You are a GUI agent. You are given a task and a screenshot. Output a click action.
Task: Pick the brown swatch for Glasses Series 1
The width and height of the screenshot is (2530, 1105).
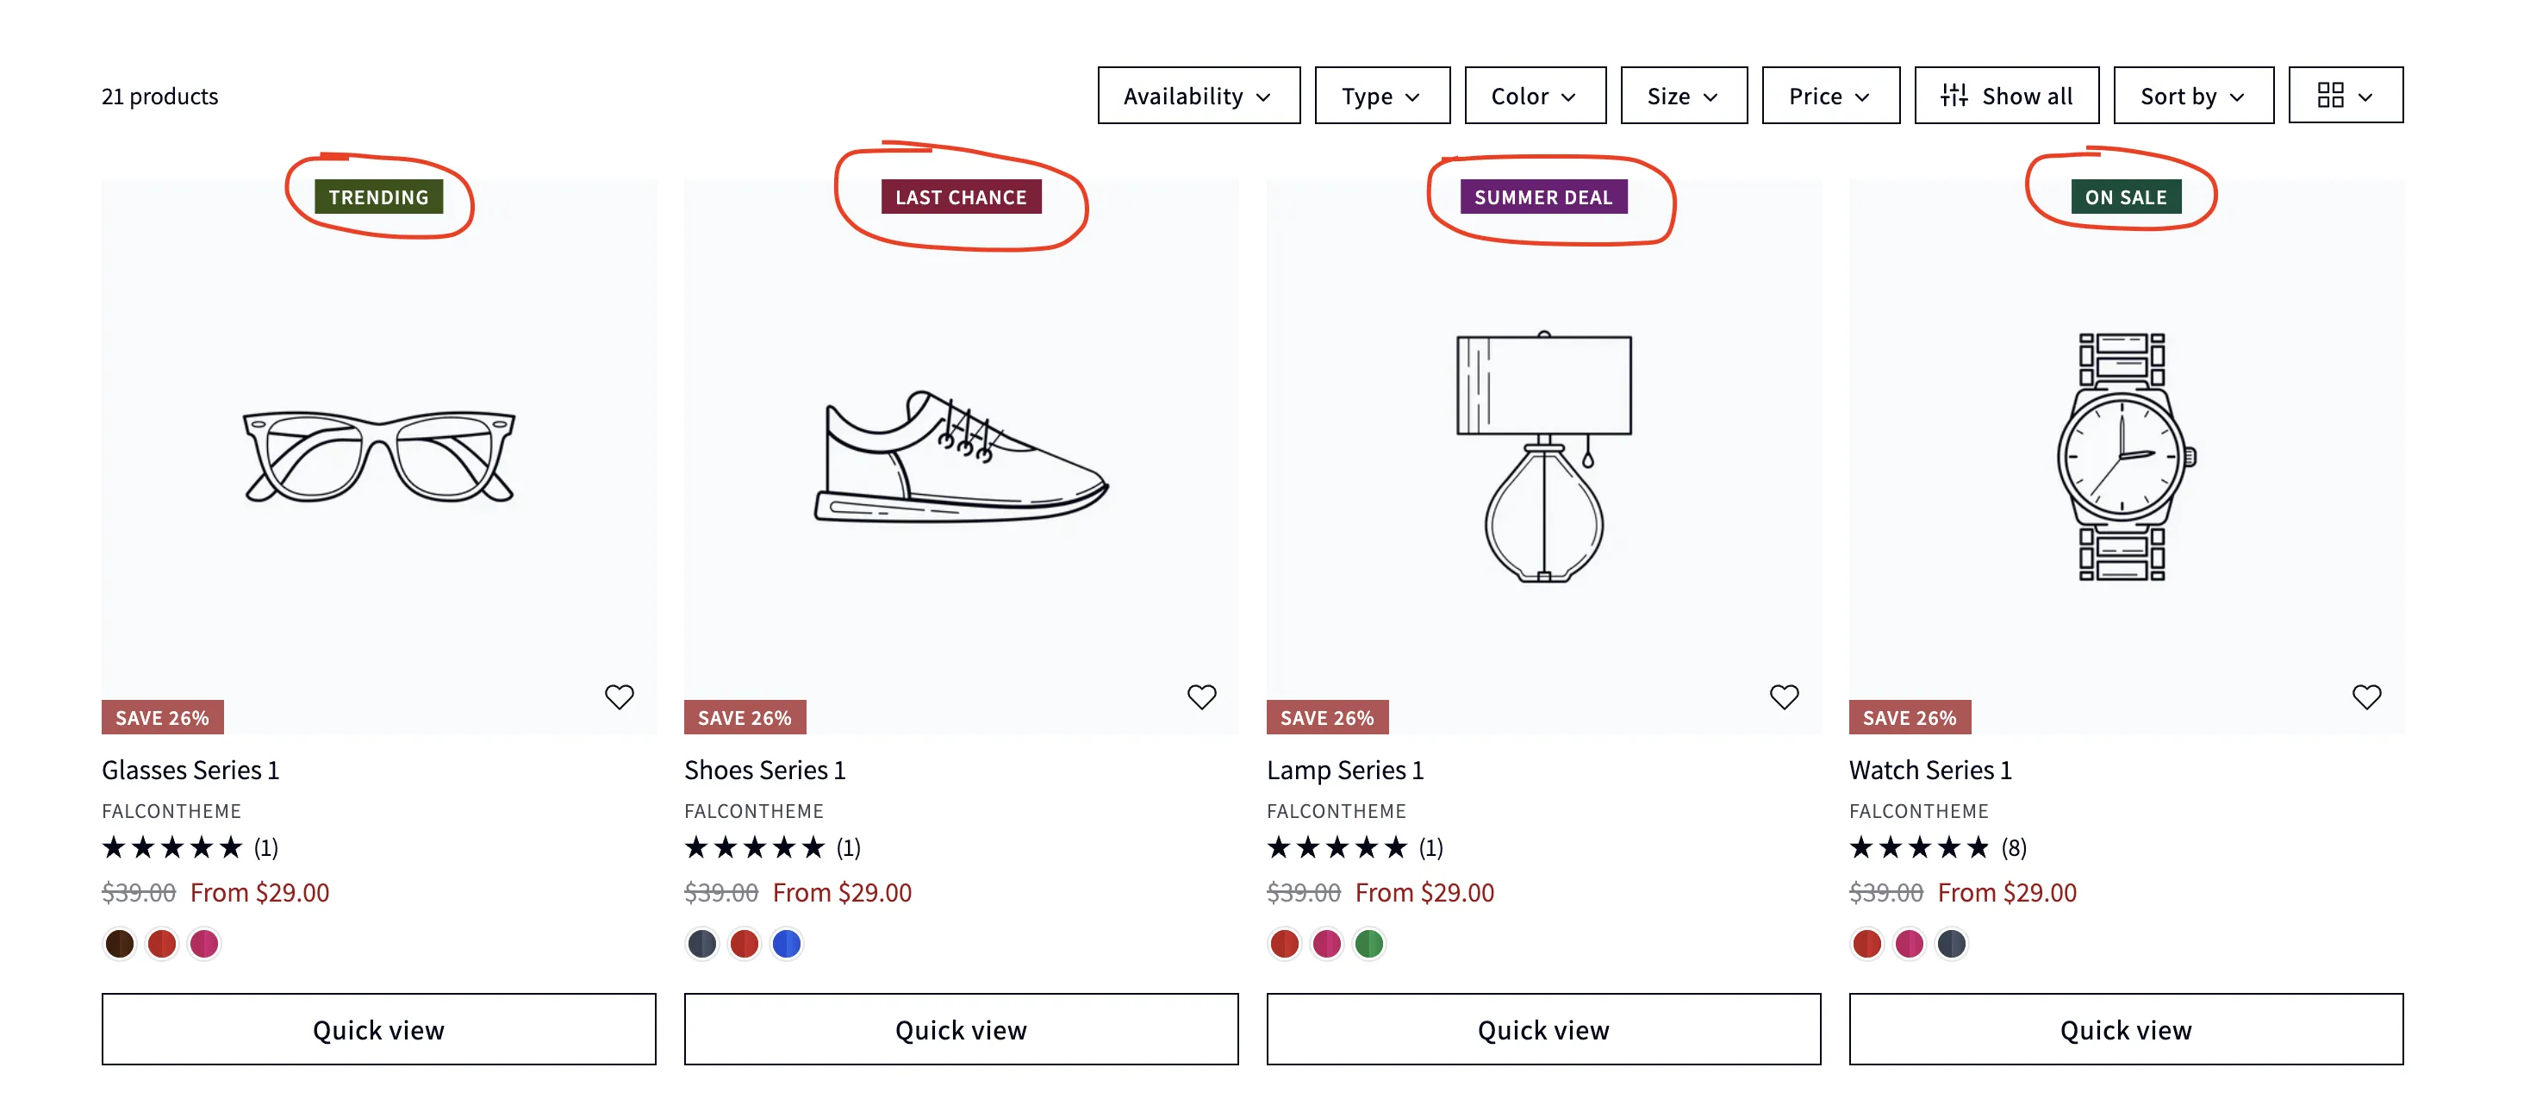(120, 943)
